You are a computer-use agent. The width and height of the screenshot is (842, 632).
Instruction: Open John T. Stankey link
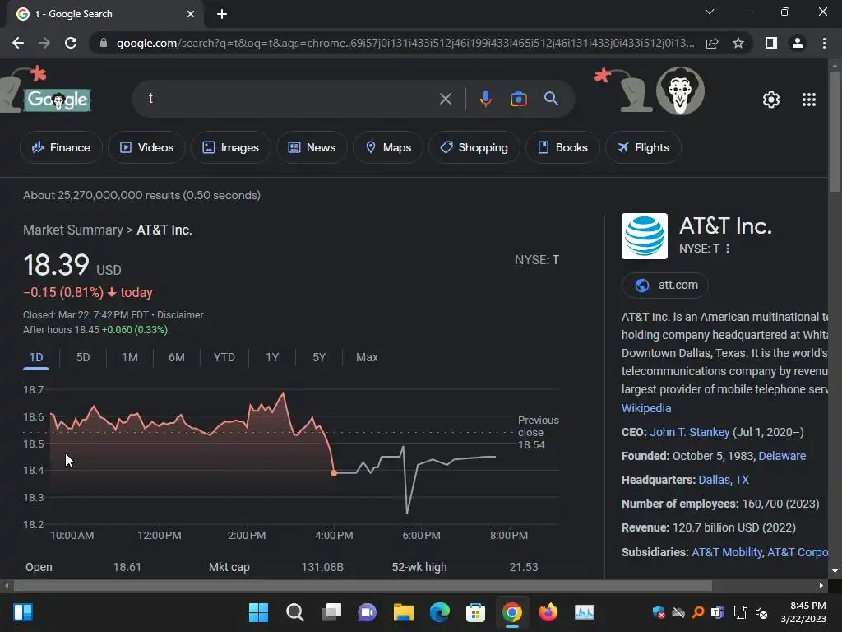[x=690, y=432]
